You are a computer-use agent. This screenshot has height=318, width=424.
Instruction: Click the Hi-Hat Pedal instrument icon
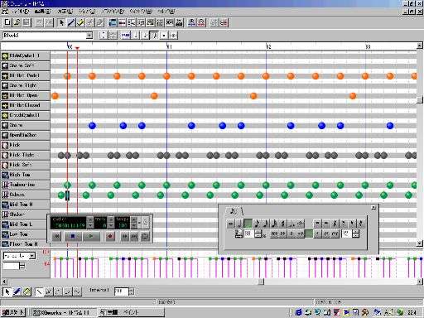coord(5,76)
